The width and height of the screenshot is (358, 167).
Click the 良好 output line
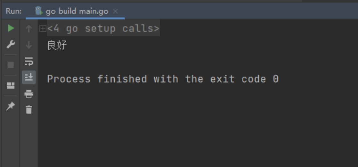pos(57,45)
